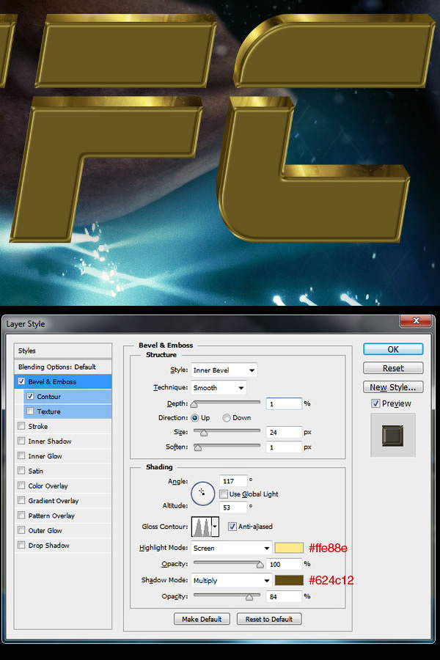Select the Stroke effect label

[x=38, y=426]
